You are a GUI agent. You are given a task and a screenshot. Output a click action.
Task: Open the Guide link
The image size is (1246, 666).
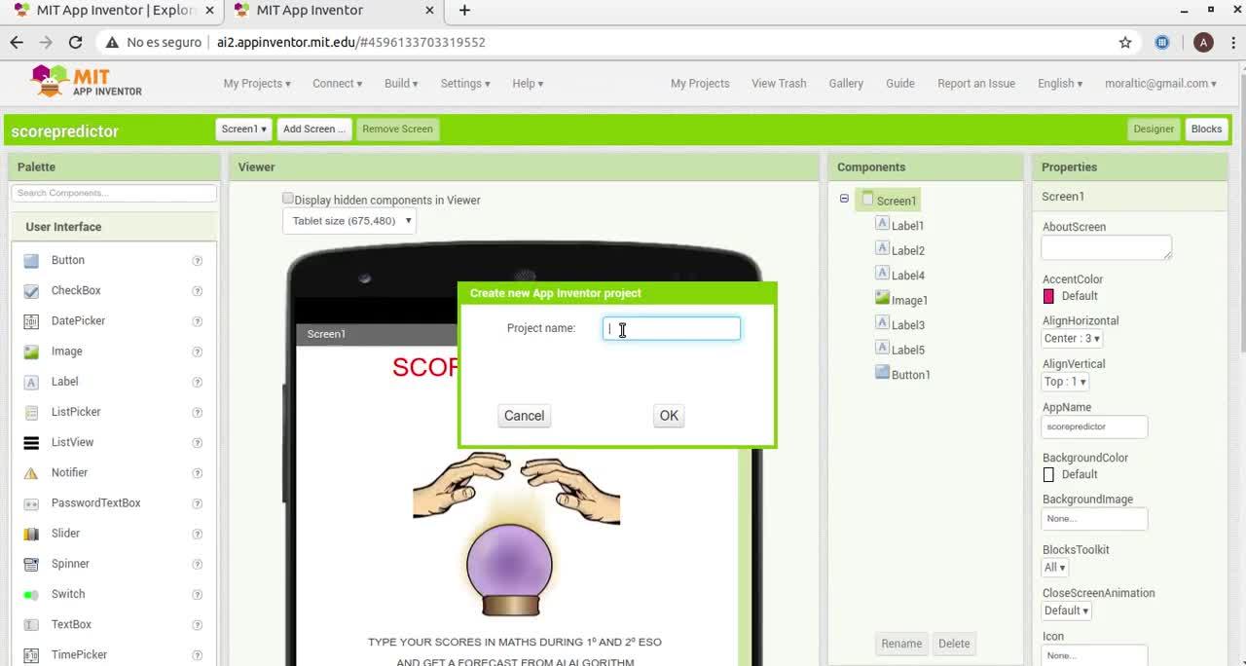coord(899,84)
